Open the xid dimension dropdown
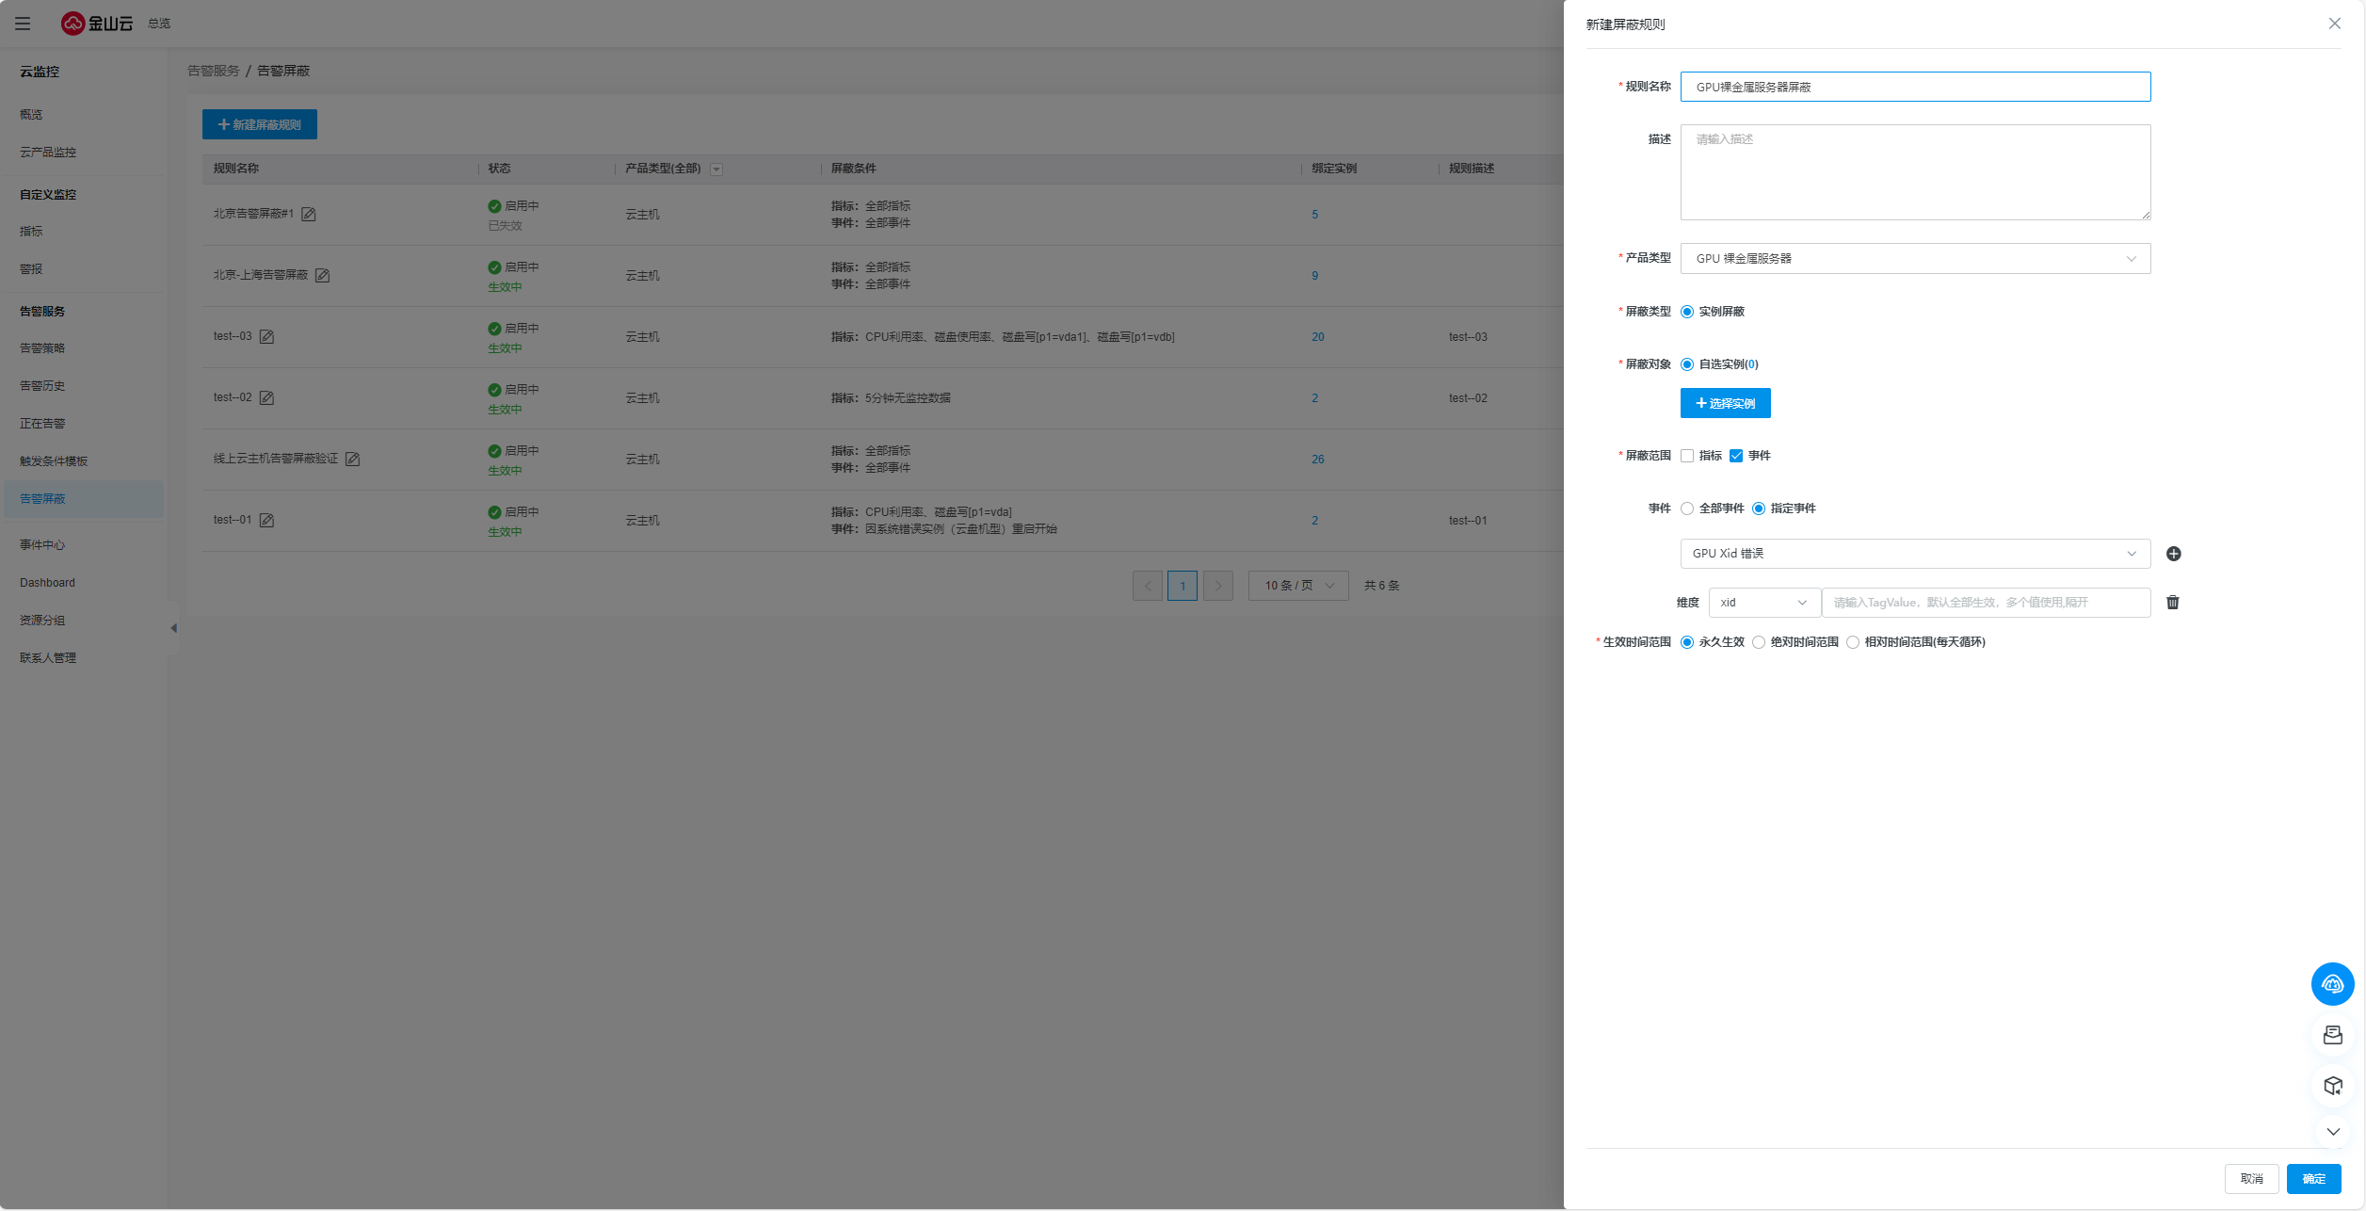2366x1211 pixels. click(x=1763, y=603)
